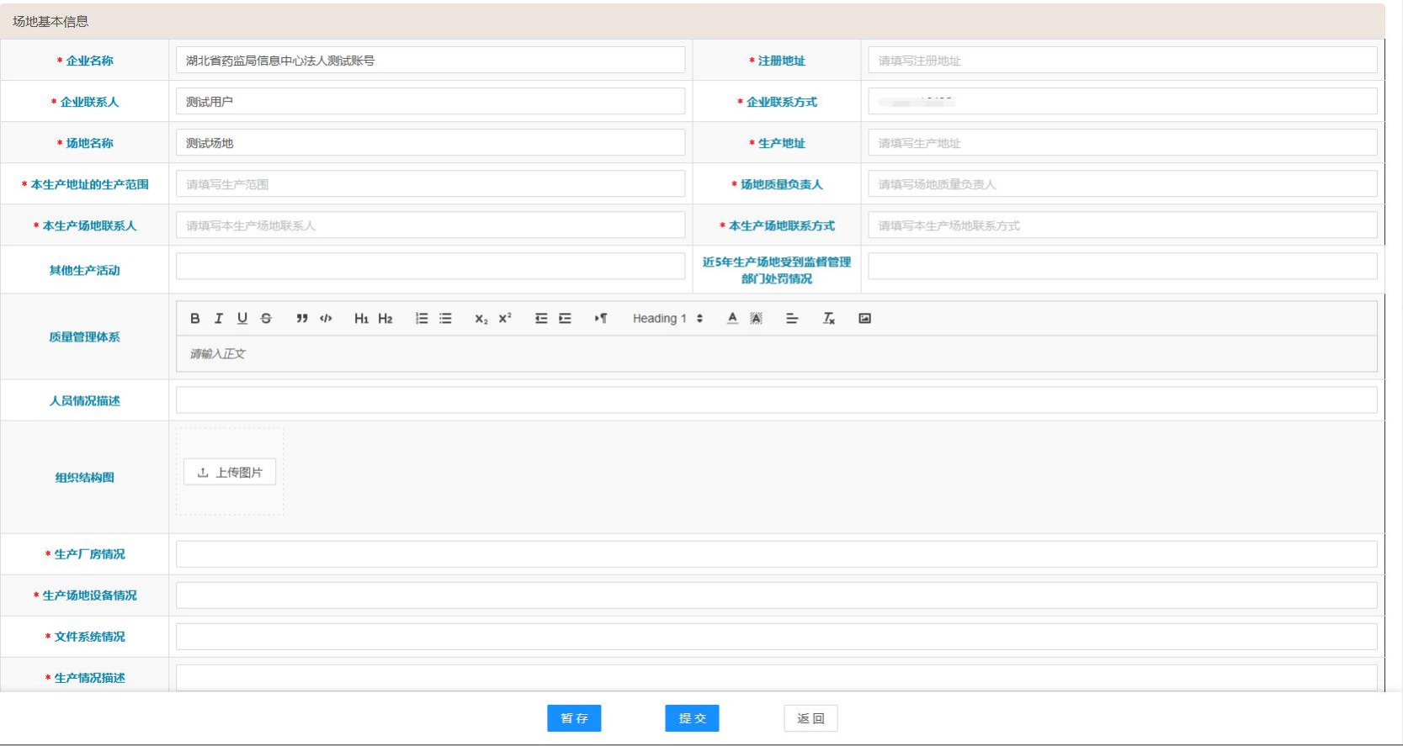Insert code block in editor
The image size is (1403, 746).
[326, 318]
